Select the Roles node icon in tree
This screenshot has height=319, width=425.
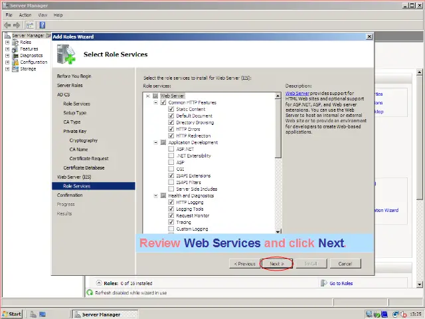point(15,43)
